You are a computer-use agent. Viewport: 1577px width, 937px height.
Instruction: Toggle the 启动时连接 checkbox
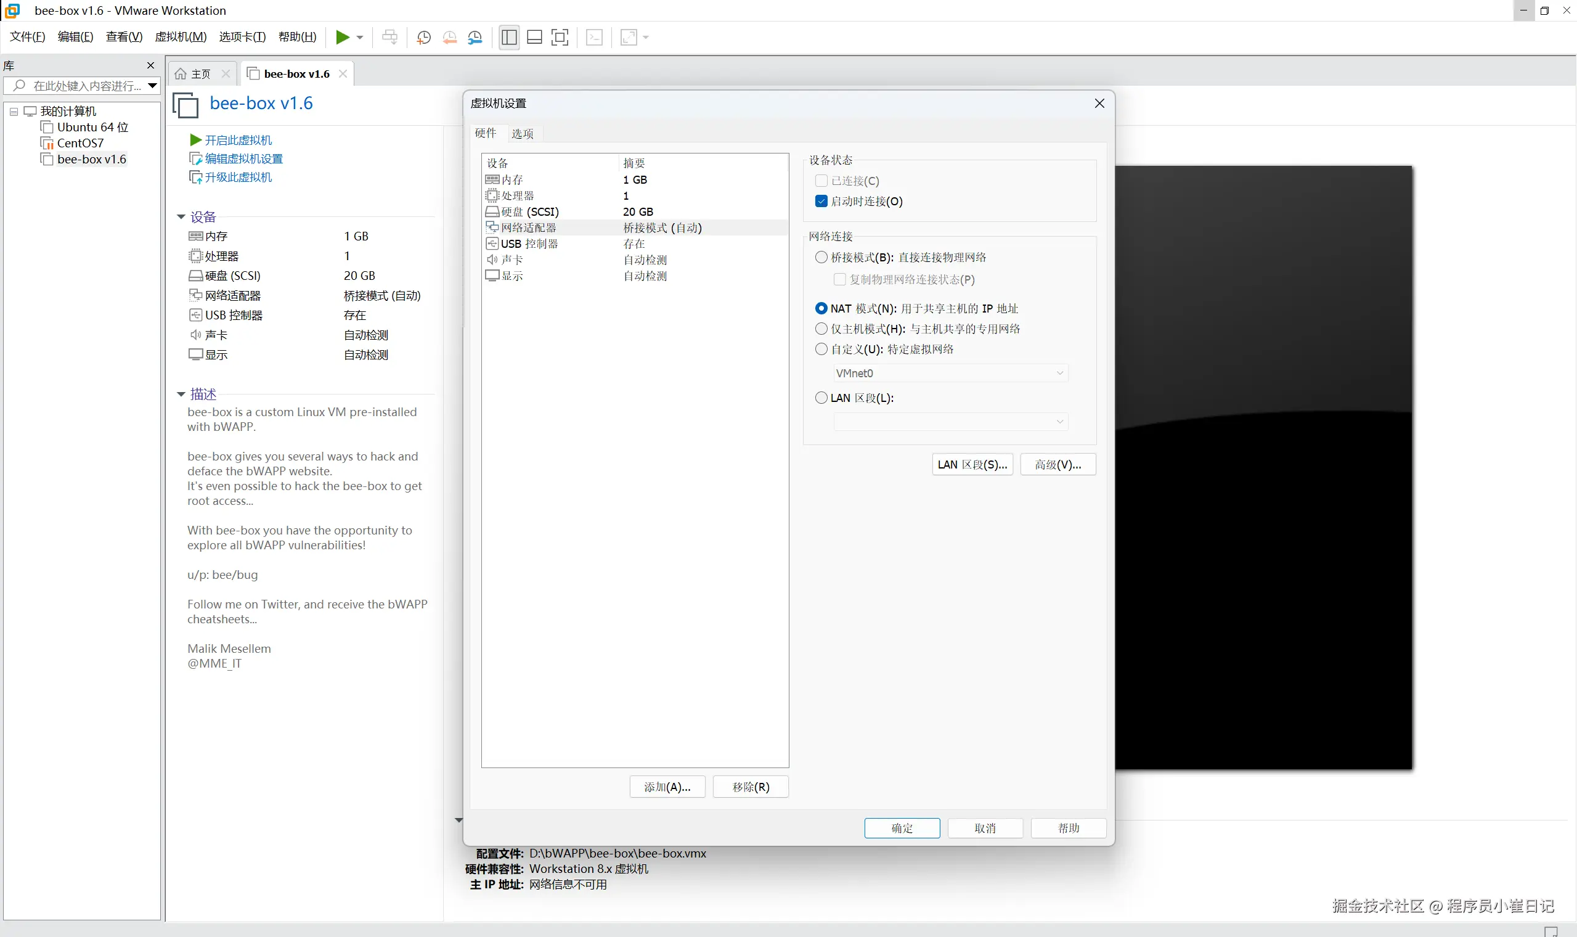point(821,202)
